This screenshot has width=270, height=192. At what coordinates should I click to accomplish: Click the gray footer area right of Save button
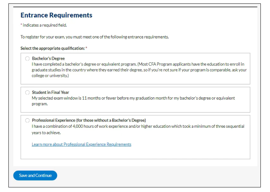click(x=157, y=175)
